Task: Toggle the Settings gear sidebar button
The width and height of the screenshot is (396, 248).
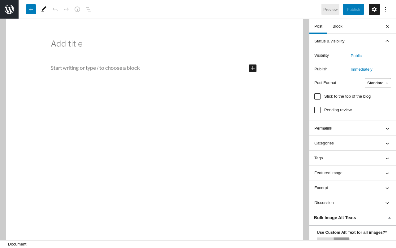Action: click(374, 9)
